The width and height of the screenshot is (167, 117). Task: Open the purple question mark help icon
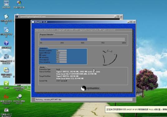[x=6, y=45]
